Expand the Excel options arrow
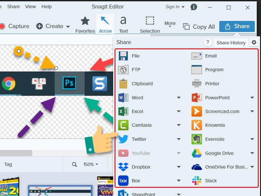261x196 pixels. click(x=179, y=111)
